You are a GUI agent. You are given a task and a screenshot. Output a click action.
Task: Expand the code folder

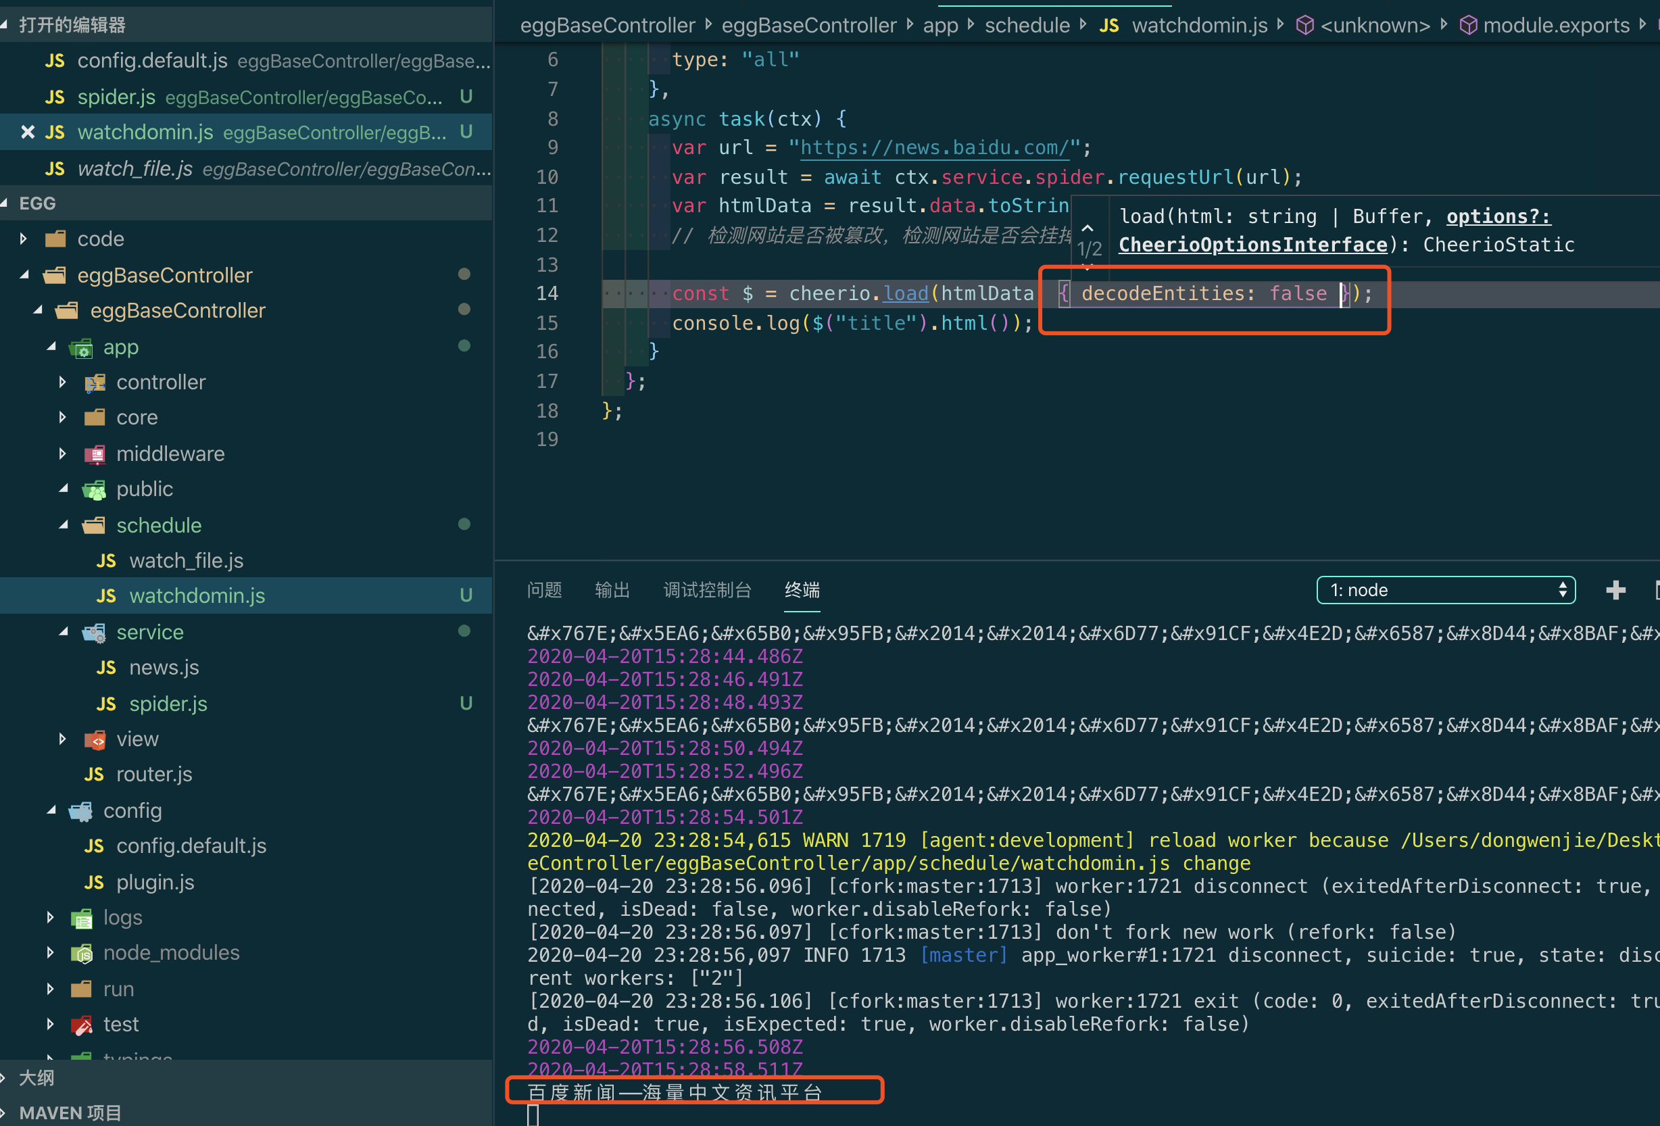[x=24, y=239]
